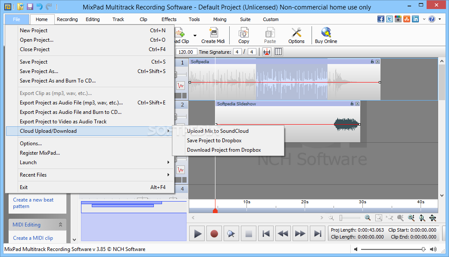The height and width of the screenshot is (257, 449).
Task: Close the Softpedia Slideshow clip
Action: pyautogui.click(x=357, y=104)
